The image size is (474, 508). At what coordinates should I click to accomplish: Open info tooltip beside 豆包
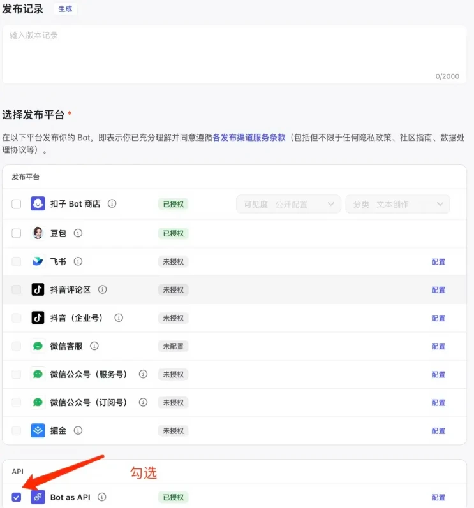[78, 233]
